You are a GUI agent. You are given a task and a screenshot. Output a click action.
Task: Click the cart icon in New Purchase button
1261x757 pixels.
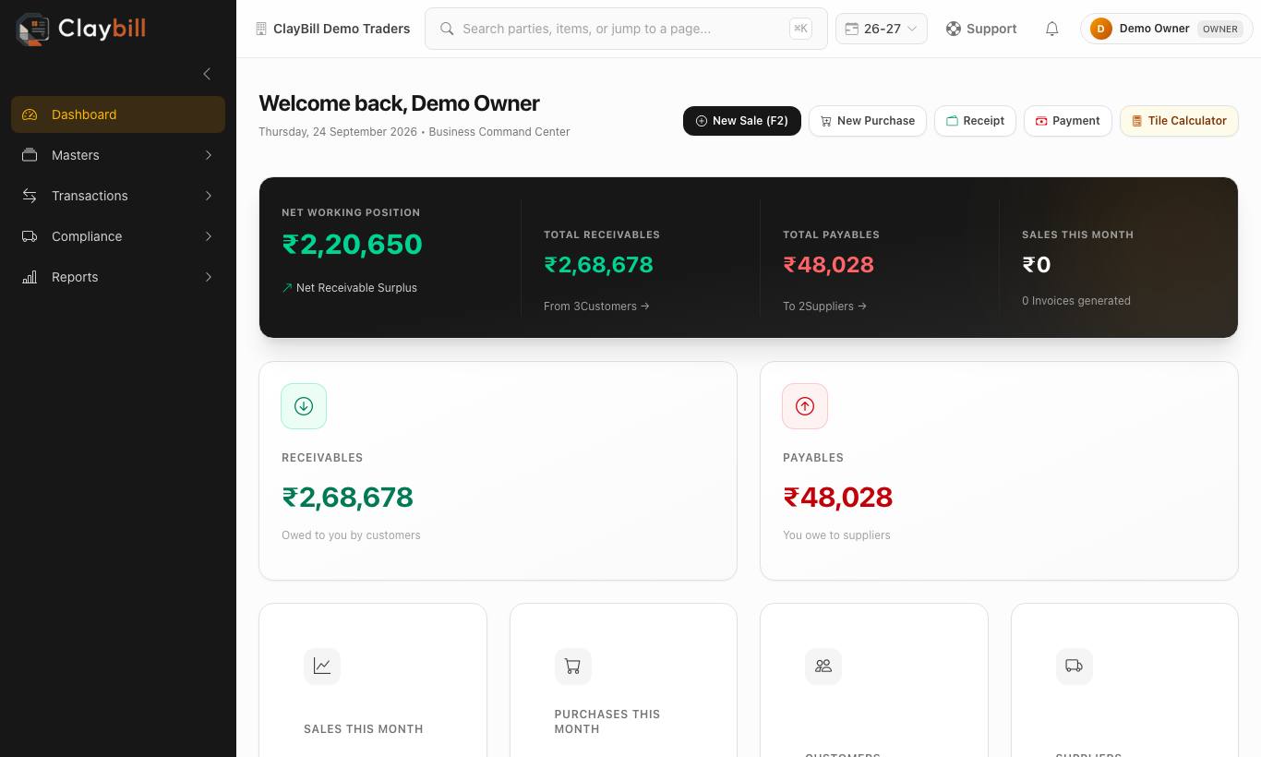pos(826,121)
